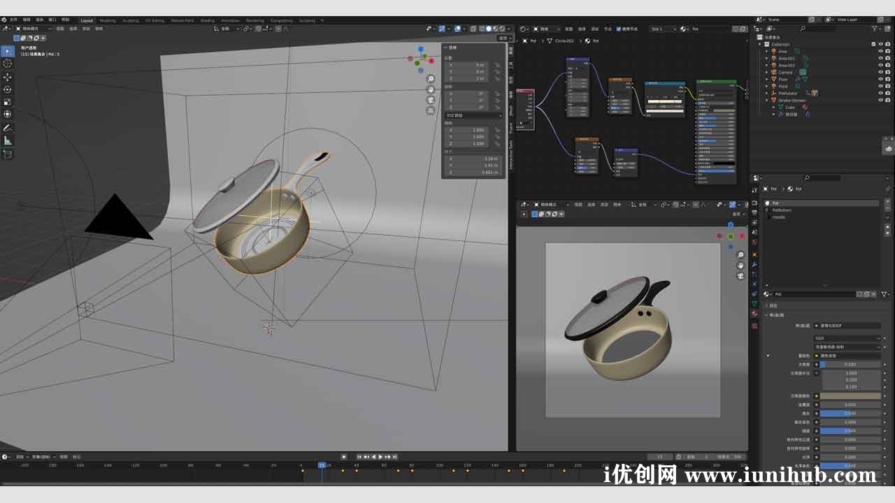Viewport: 895px width, 503px height.
Task: Hide the Floor object in outliner
Action: [880, 79]
